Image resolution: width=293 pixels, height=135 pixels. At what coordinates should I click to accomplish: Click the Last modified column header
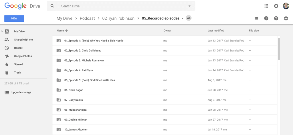pos(216,30)
